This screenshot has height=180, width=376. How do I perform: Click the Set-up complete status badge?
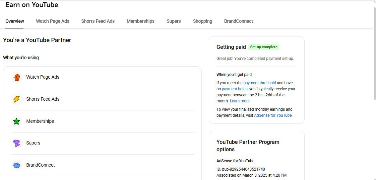[264, 47]
